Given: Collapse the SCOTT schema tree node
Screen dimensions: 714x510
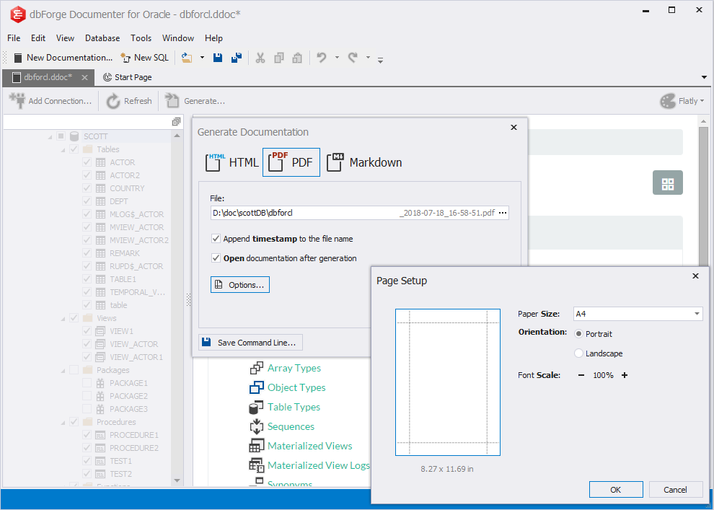Looking at the screenshot, I should [50, 136].
